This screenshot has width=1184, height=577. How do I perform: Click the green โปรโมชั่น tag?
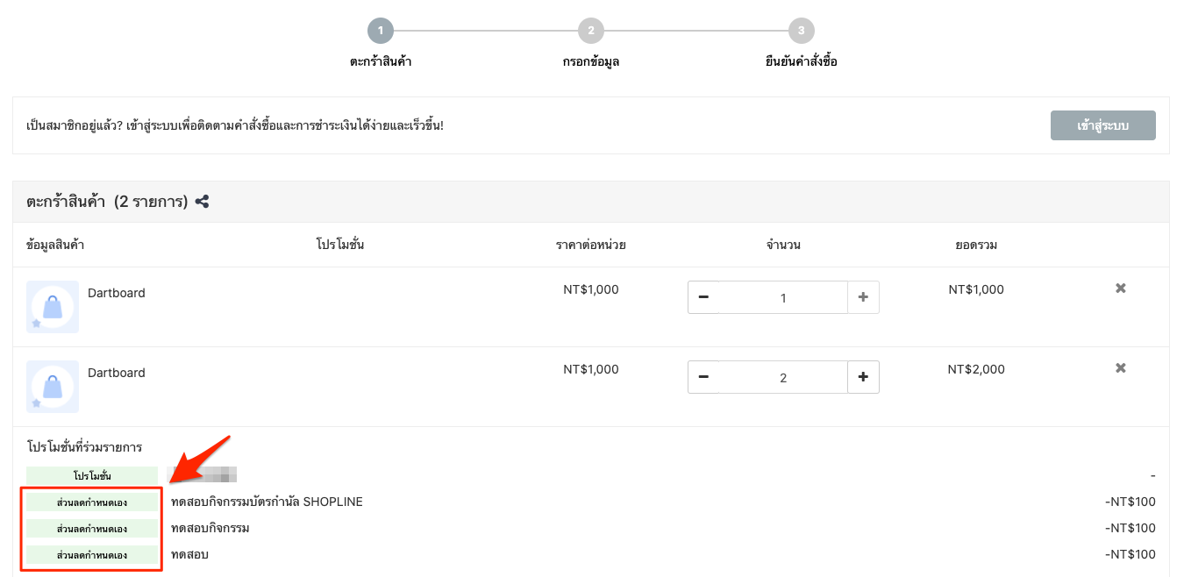tap(92, 475)
